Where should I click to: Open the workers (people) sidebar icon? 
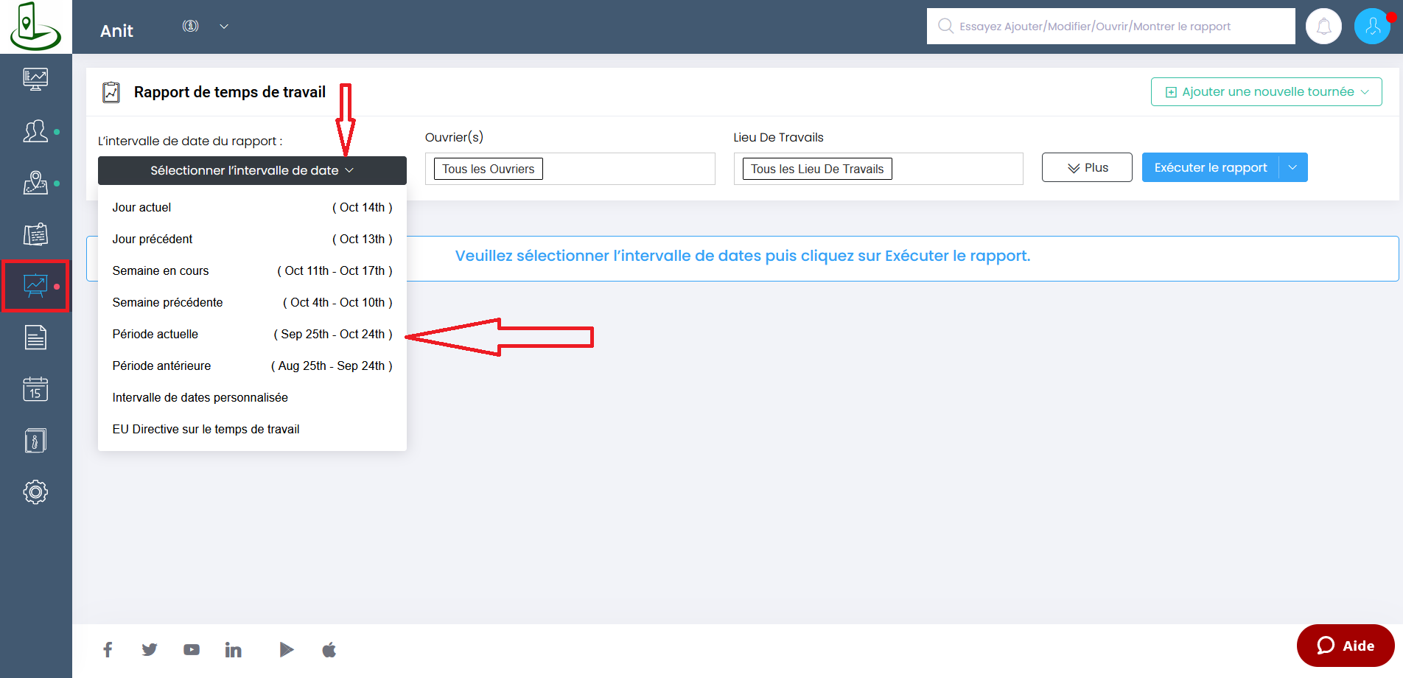[35, 131]
